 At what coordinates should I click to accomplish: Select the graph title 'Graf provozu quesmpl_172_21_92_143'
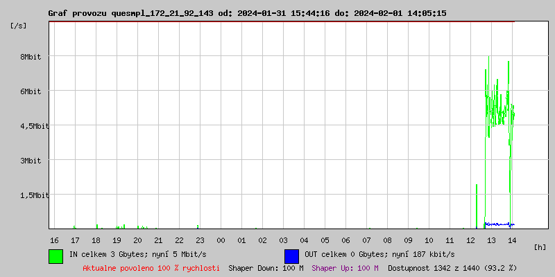(131, 13)
